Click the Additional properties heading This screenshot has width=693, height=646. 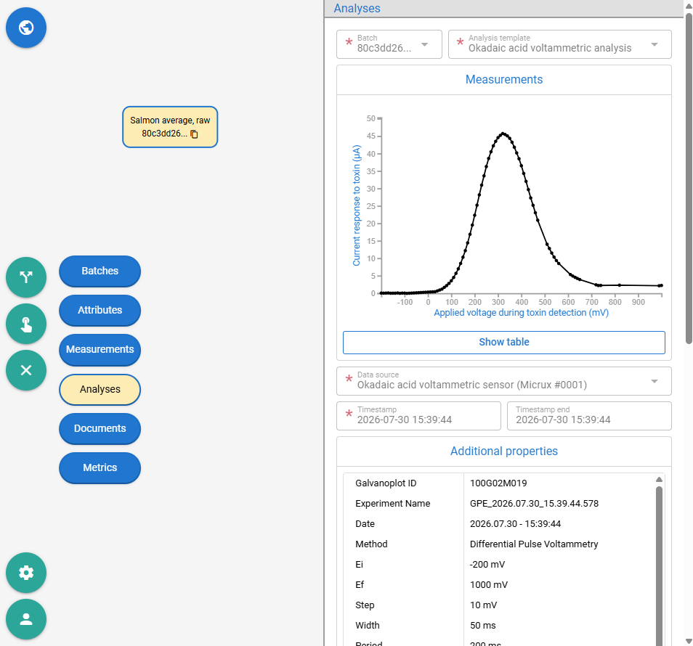(504, 451)
